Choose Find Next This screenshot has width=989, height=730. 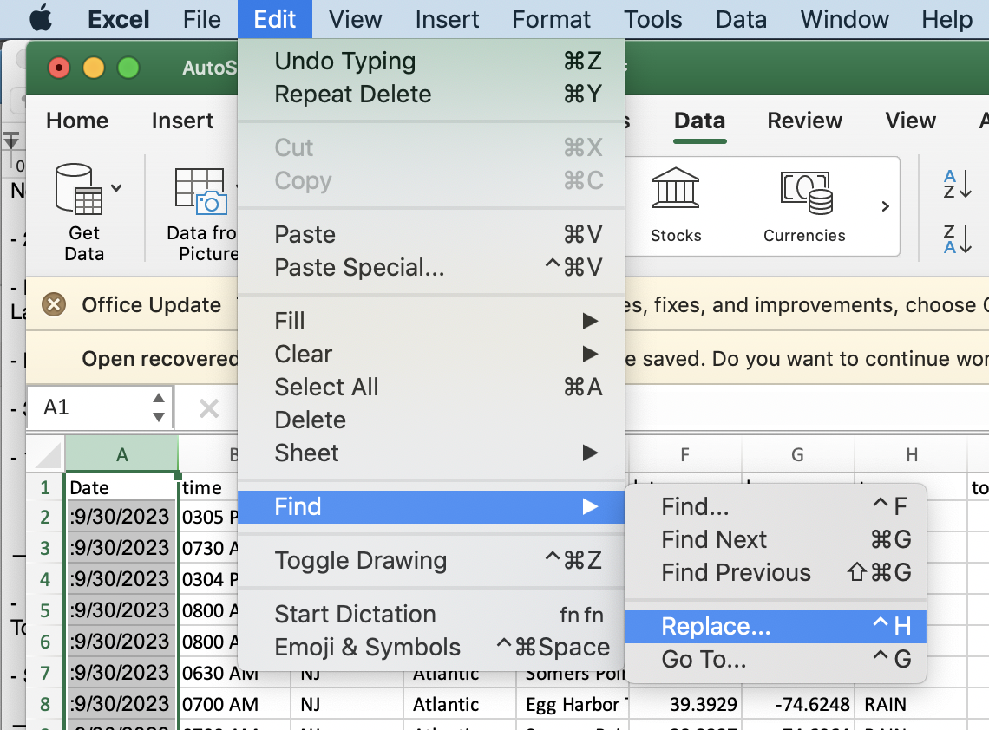pyautogui.click(x=776, y=539)
